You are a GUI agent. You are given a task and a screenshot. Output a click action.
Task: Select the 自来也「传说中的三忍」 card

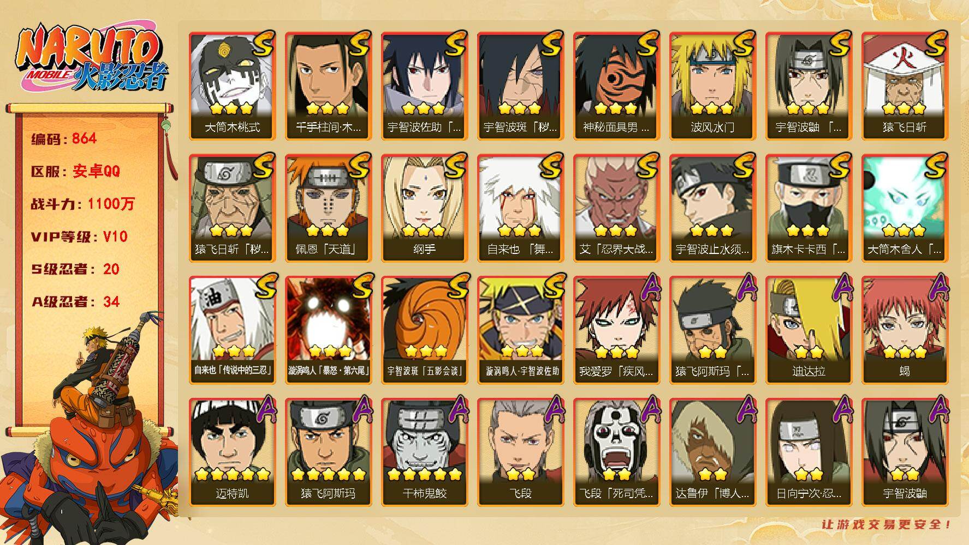pyautogui.click(x=233, y=330)
